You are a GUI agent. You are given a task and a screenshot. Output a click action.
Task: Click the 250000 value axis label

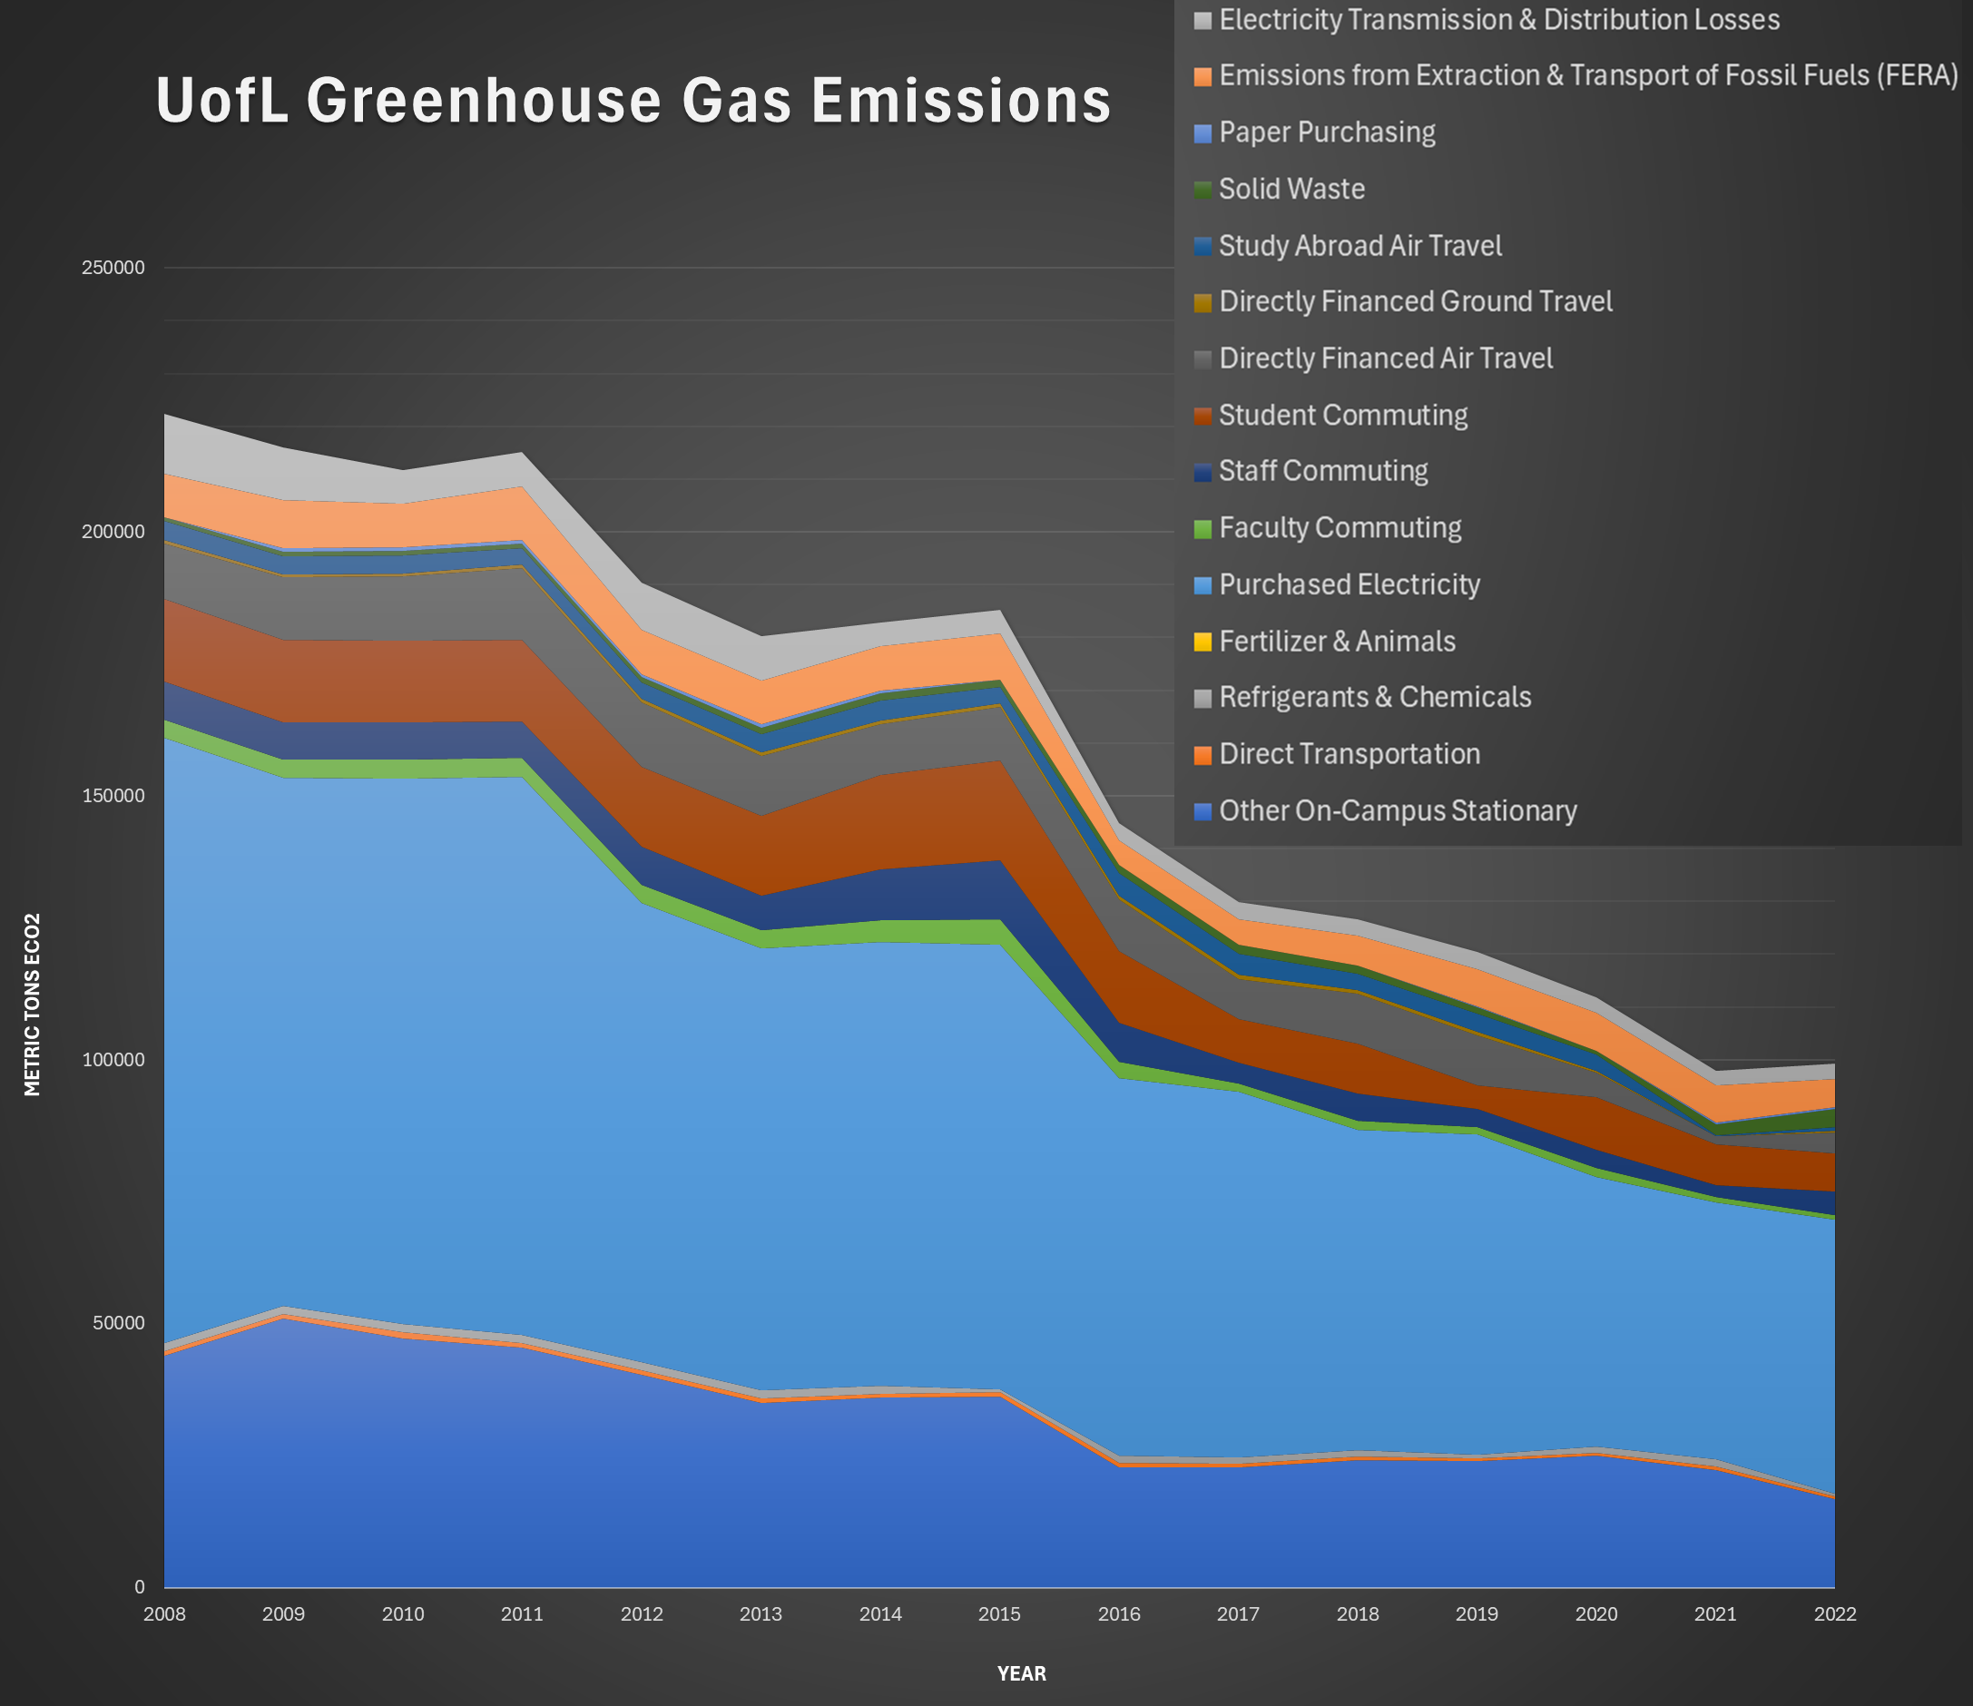(113, 269)
